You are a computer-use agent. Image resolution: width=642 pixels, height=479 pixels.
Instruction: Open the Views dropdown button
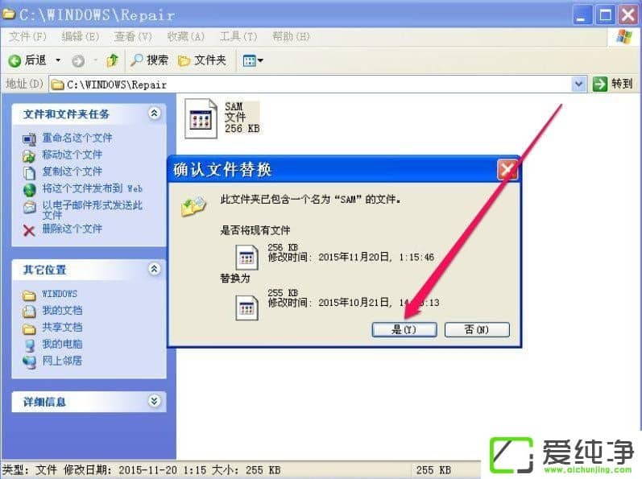click(253, 60)
